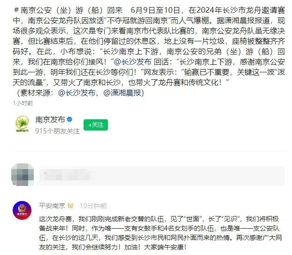Open the 平安南京 username link
292x255 pixels.
52,206
